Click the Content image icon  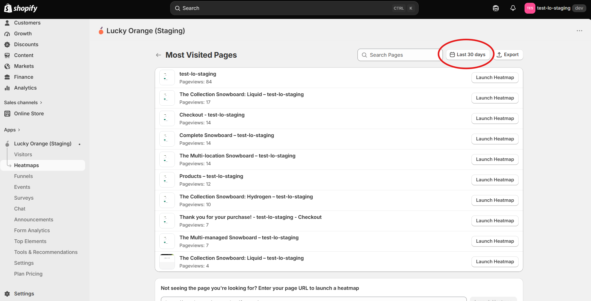tap(7, 55)
